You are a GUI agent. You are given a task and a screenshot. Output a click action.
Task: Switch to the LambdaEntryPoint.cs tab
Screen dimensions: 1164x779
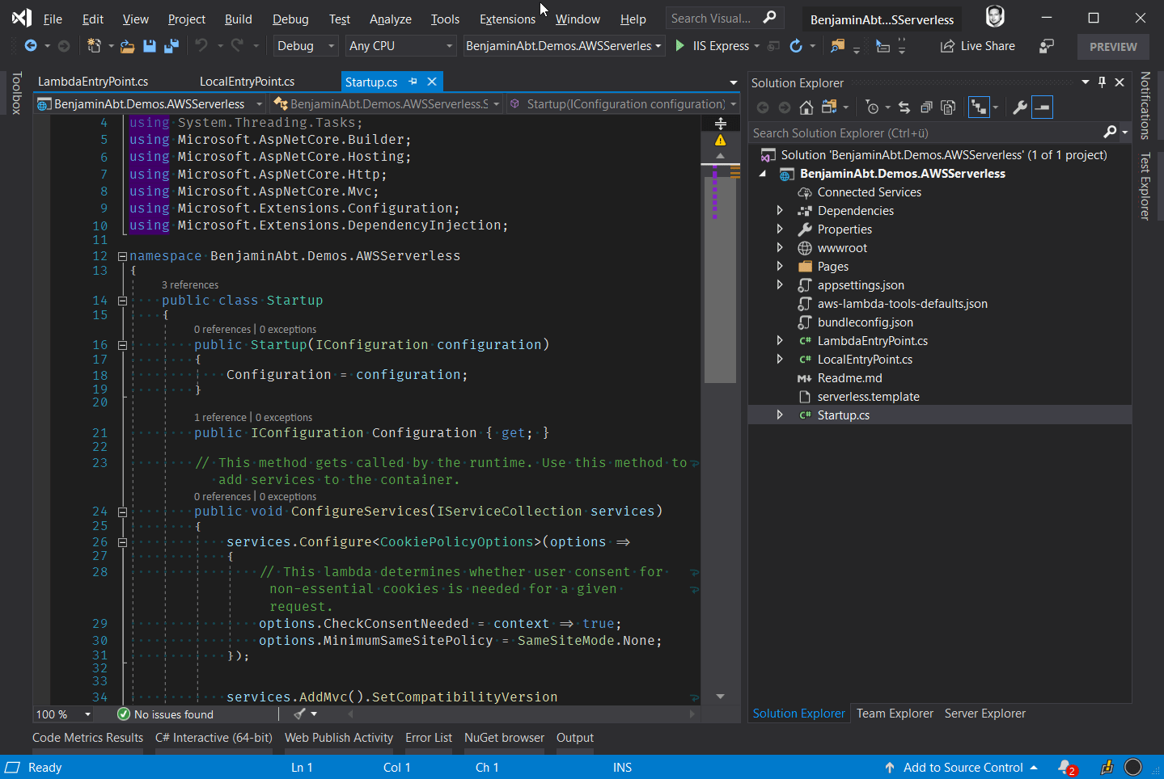pyautogui.click(x=93, y=82)
